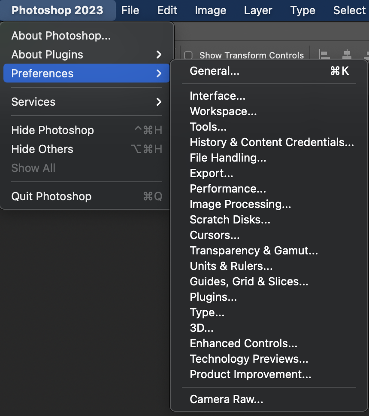Open Camera Raw... preferences
Viewport: 369px width, 416px height.
click(x=269, y=399)
